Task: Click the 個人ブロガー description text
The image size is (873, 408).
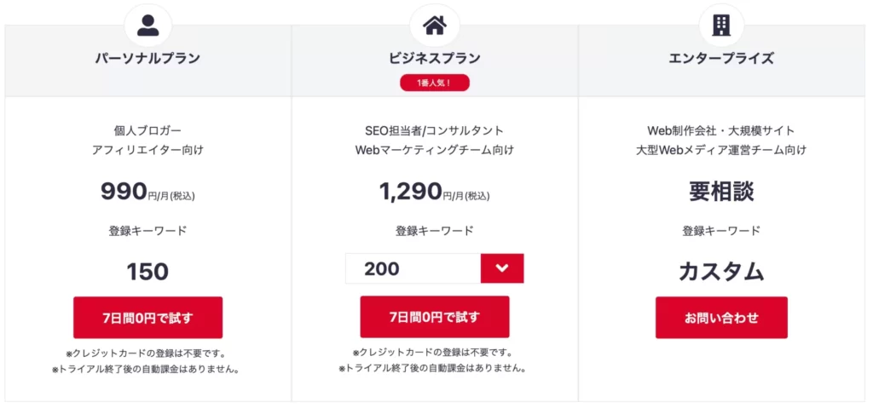Action: pos(147,131)
